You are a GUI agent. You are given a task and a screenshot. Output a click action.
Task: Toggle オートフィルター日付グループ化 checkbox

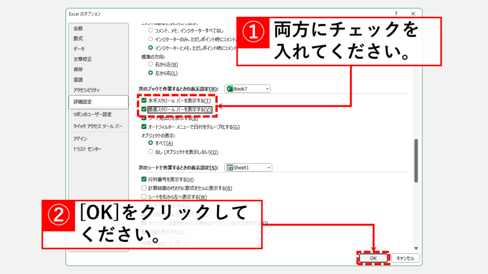144,127
